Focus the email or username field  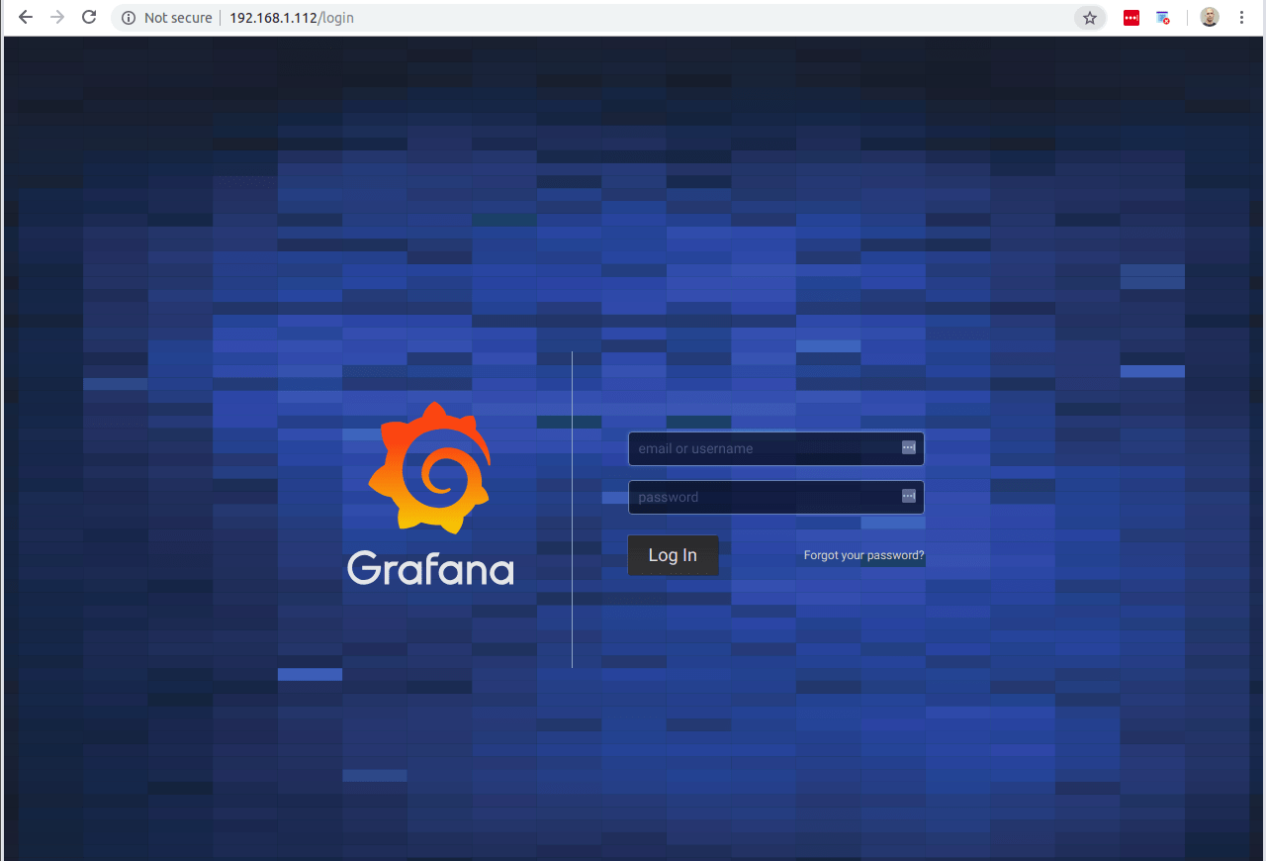[762, 448]
